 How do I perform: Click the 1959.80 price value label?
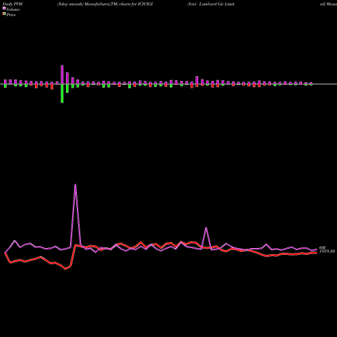point(328,251)
